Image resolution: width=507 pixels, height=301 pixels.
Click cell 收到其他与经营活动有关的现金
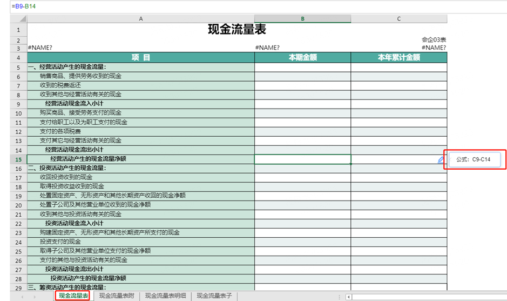tap(141, 95)
